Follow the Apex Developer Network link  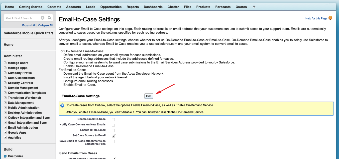145,74
